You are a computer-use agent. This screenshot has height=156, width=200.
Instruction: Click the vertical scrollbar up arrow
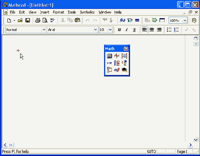pos(196,38)
